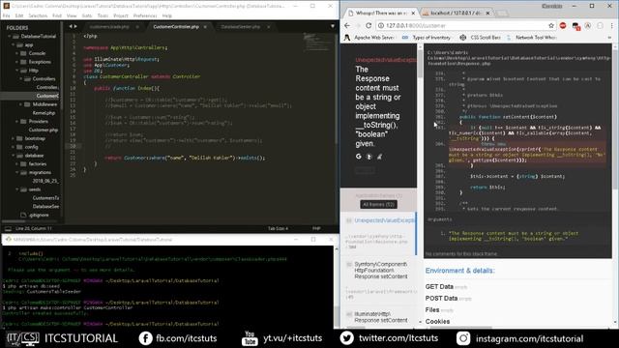Image resolution: width=619 pixels, height=348 pixels.
Task: Open CSS Scroll Bars bookmark
Action: pyautogui.click(x=481, y=38)
